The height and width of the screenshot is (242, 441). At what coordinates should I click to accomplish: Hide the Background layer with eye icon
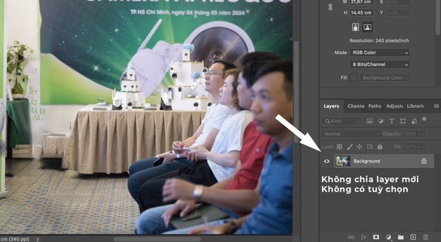326,161
